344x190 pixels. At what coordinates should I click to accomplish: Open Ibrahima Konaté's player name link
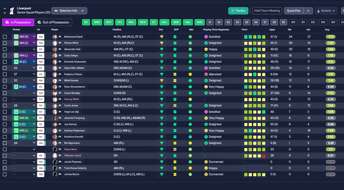coord(74,137)
